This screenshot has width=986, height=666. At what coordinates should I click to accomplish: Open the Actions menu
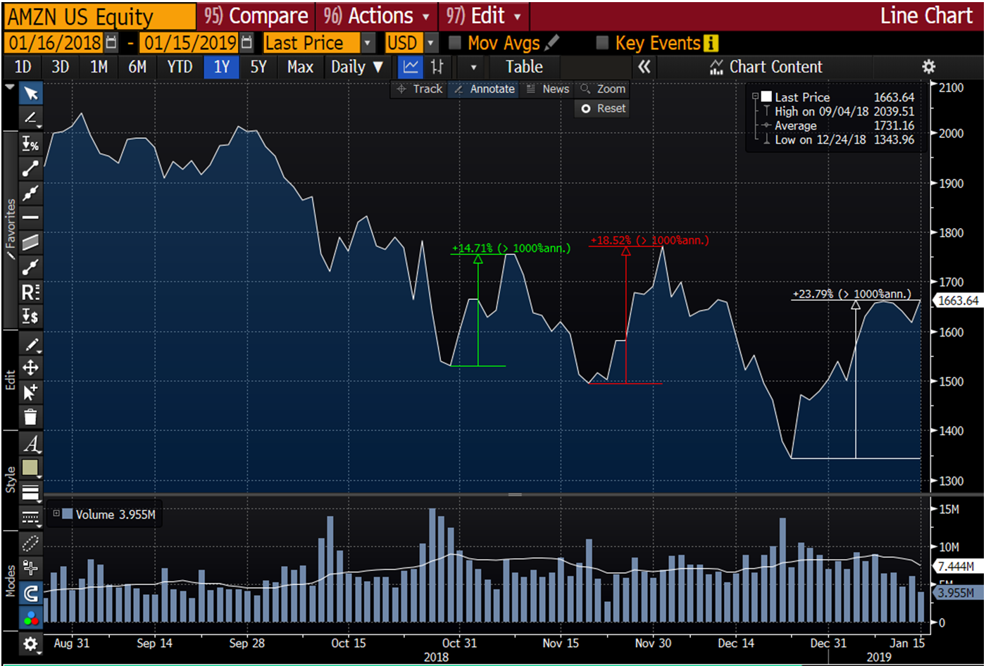click(x=377, y=15)
